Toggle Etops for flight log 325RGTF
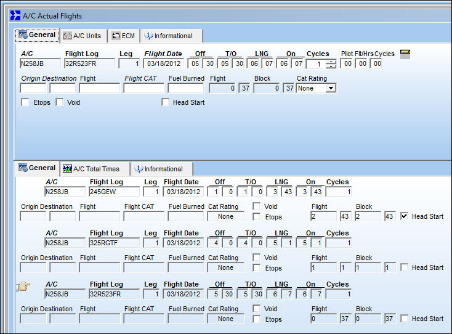 click(x=256, y=267)
